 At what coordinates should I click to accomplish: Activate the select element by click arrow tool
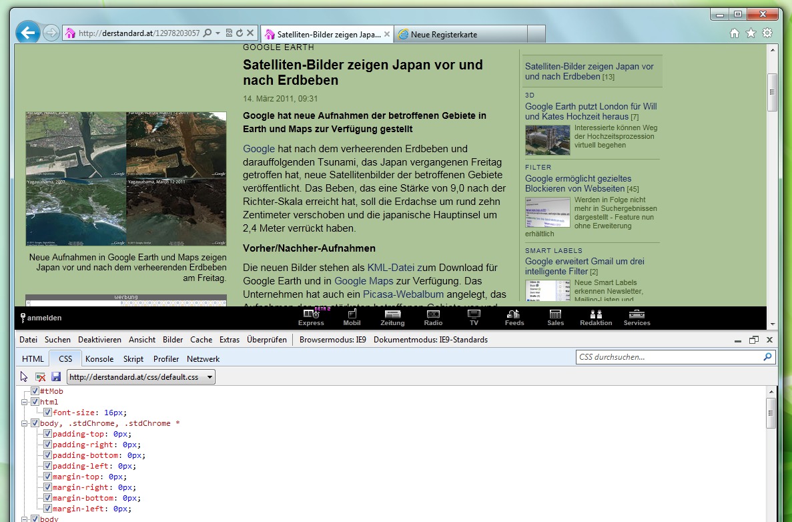24,376
